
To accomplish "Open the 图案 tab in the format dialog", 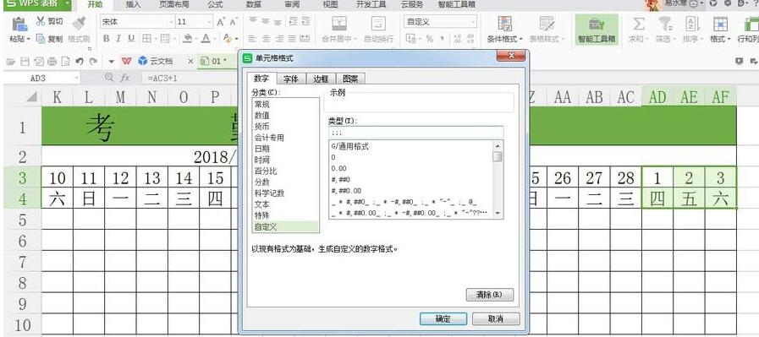I will (350, 79).
